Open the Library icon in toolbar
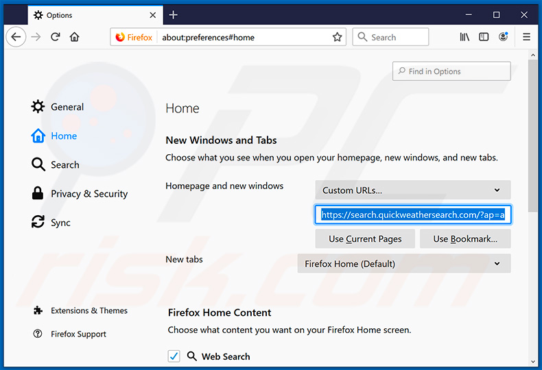 [464, 36]
